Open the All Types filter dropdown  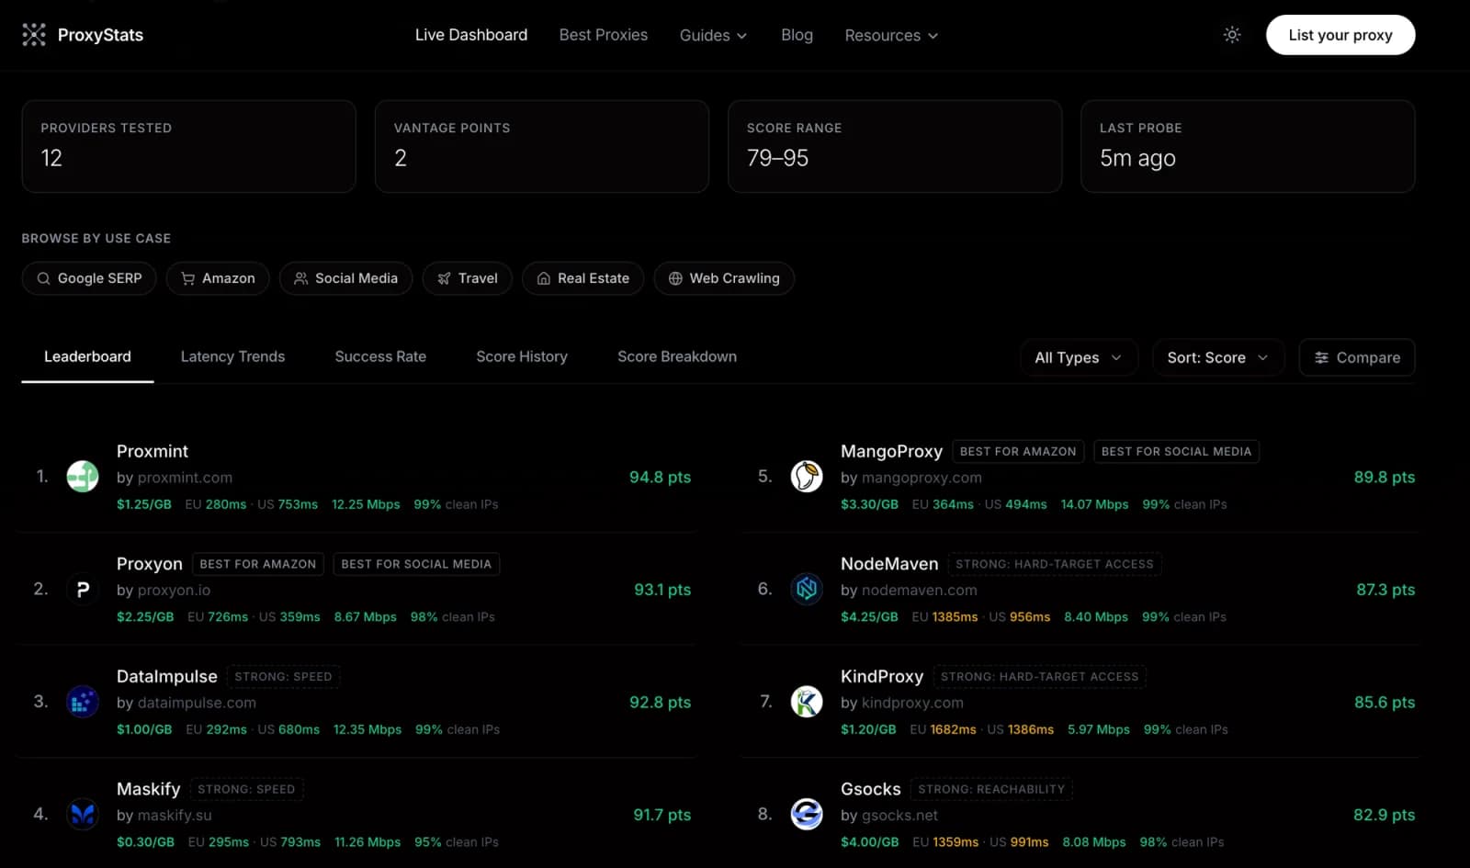click(1079, 357)
